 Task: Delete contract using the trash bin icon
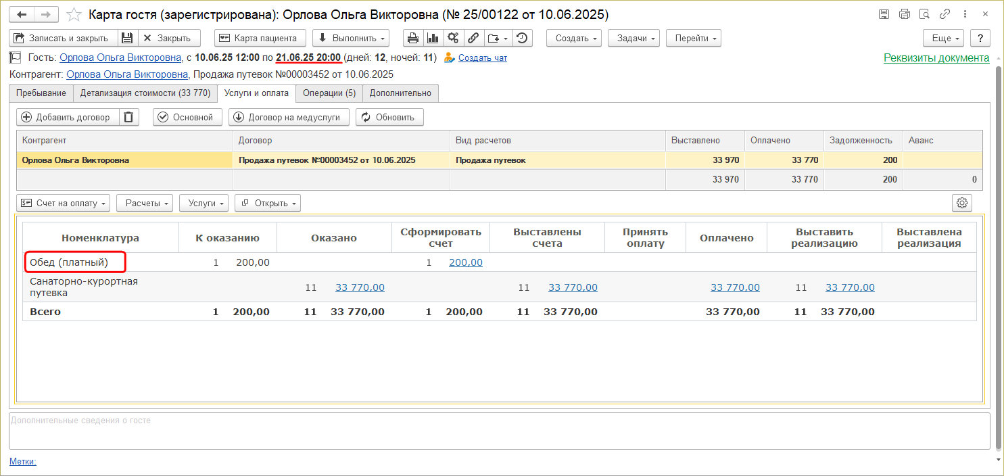coord(129,117)
